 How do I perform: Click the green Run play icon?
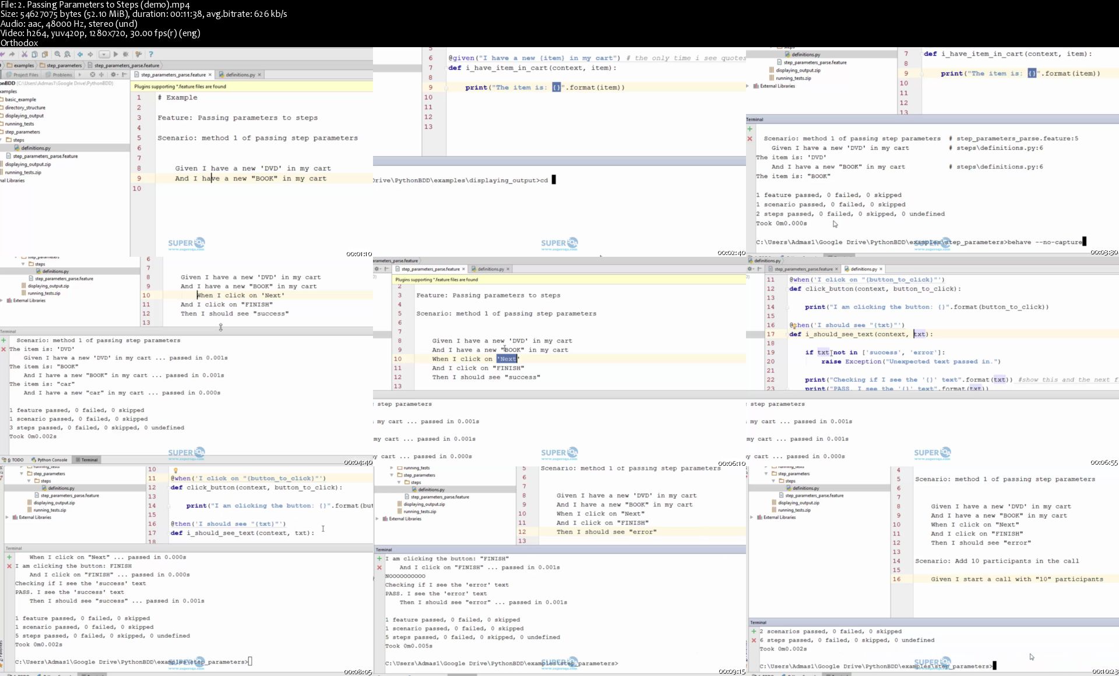coord(115,54)
